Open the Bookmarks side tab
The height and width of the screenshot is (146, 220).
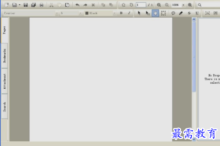coord(4,56)
